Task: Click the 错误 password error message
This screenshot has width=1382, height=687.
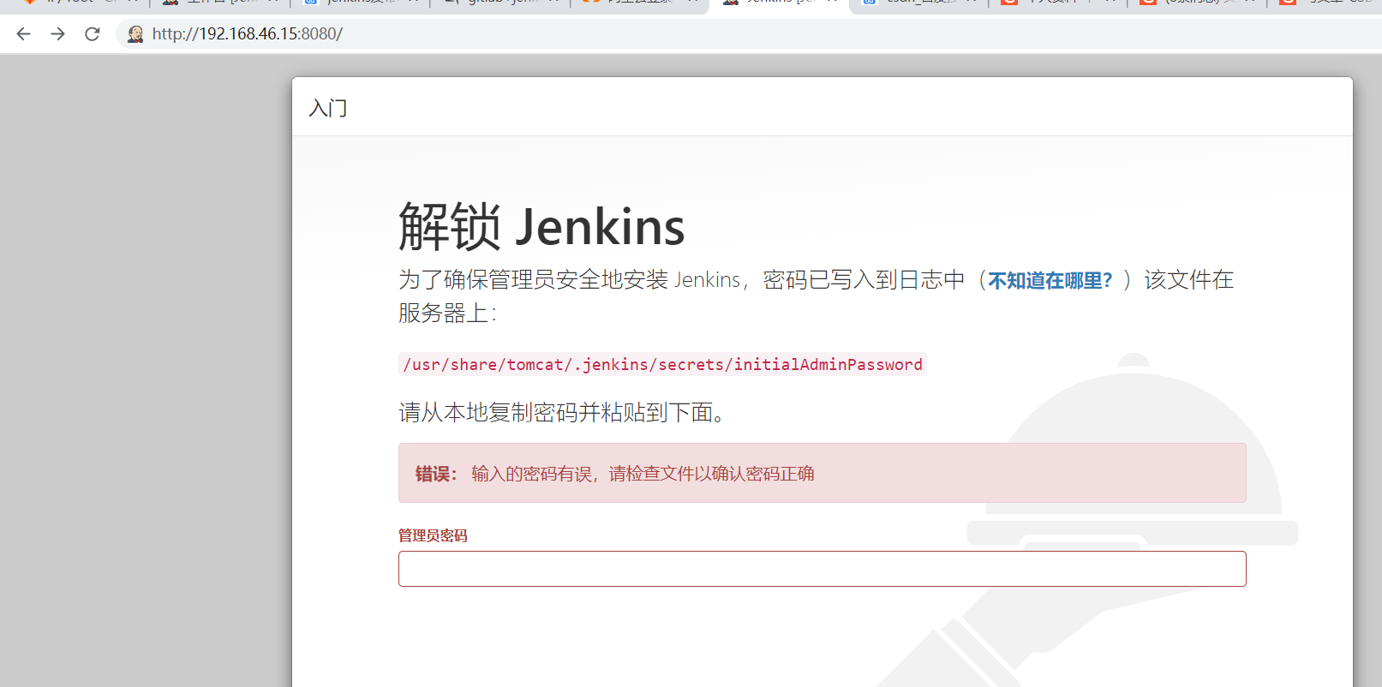Action: click(x=822, y=473)
